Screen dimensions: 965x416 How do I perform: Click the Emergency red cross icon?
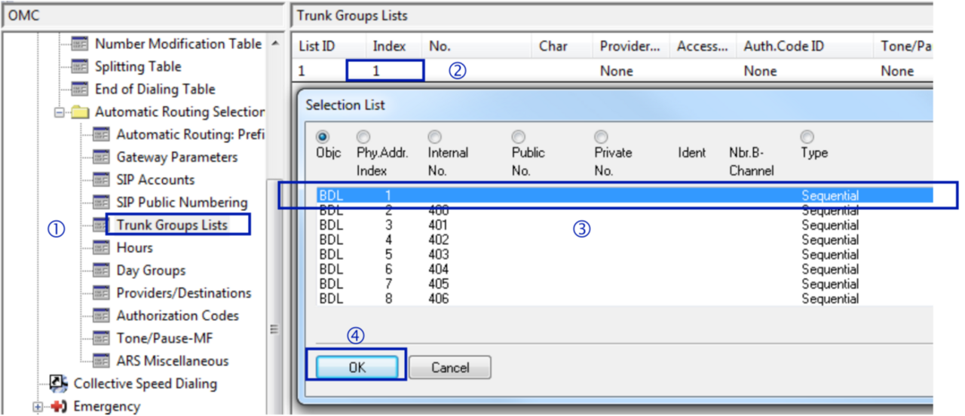tap(58, 406)
